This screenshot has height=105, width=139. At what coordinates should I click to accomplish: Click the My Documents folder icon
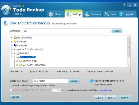point(15,38)
